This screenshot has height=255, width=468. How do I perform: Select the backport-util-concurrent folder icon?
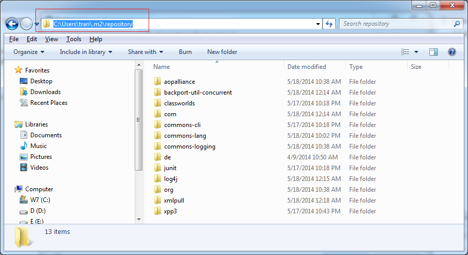(157, 92)
